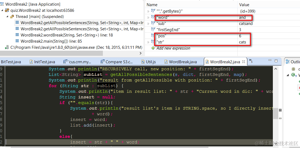Click the editor vertical scrollbar thumb

pos(275,113)
